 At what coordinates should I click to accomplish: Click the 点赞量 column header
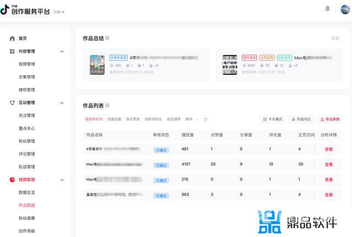[x=217, y=135]
